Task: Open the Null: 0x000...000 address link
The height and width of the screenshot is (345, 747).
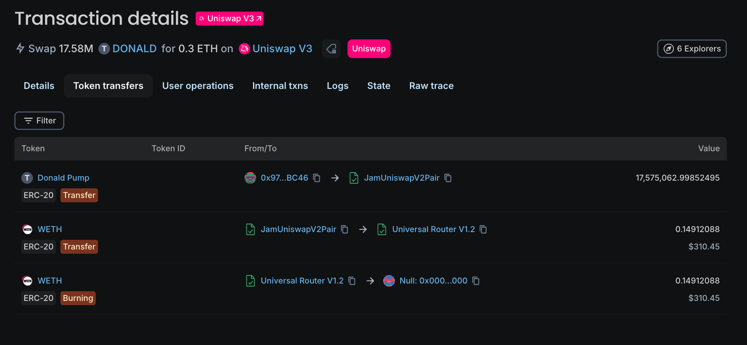Action: [x=434, y=281]
